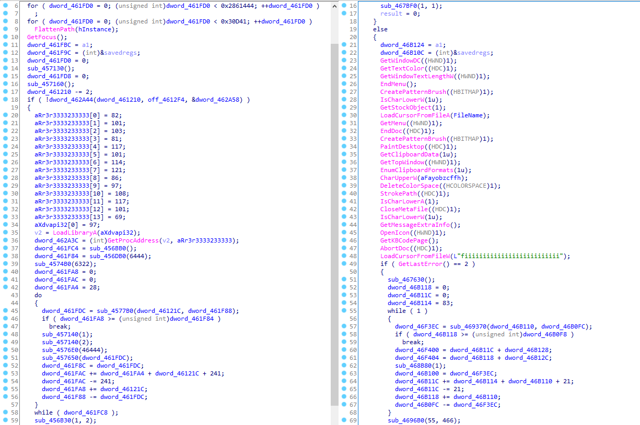The height and width of the screenshot is (425, 640).
Task: Click the left pane vertical scrollbar thumb
Action: click(x=335, y=224)
